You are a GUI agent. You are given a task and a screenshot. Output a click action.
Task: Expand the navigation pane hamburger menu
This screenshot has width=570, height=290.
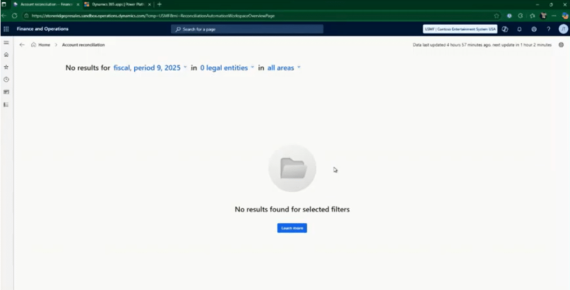pos(6,43)
